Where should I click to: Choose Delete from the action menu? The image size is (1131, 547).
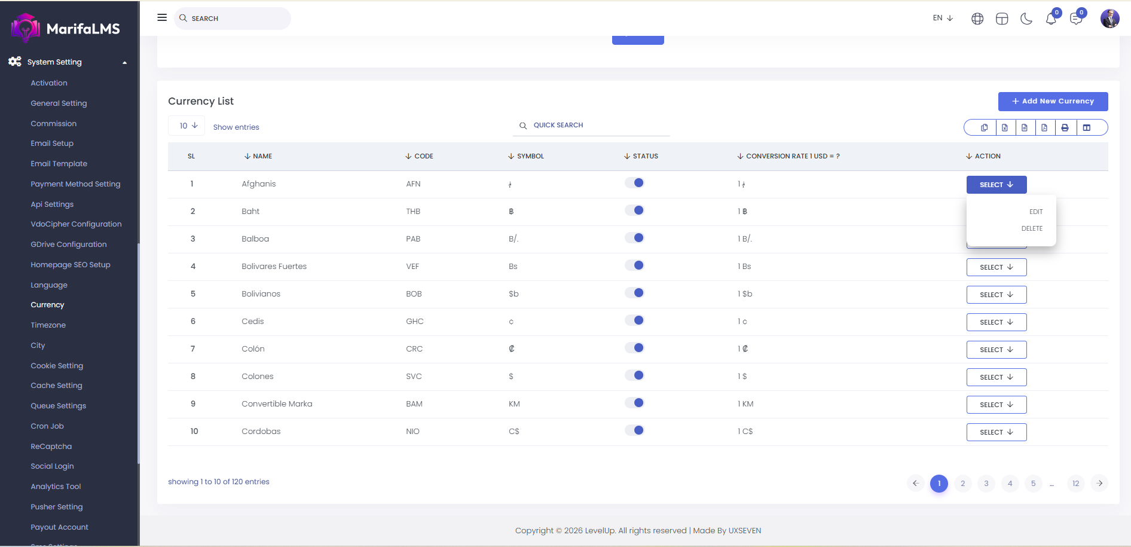(x=1032, y=228)
